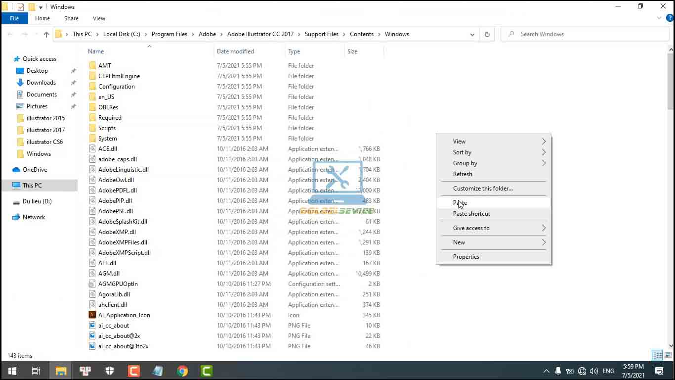675x380 pixels.
Task: Click the Windows Security shield taskbar icon
Action: point(110,371)
